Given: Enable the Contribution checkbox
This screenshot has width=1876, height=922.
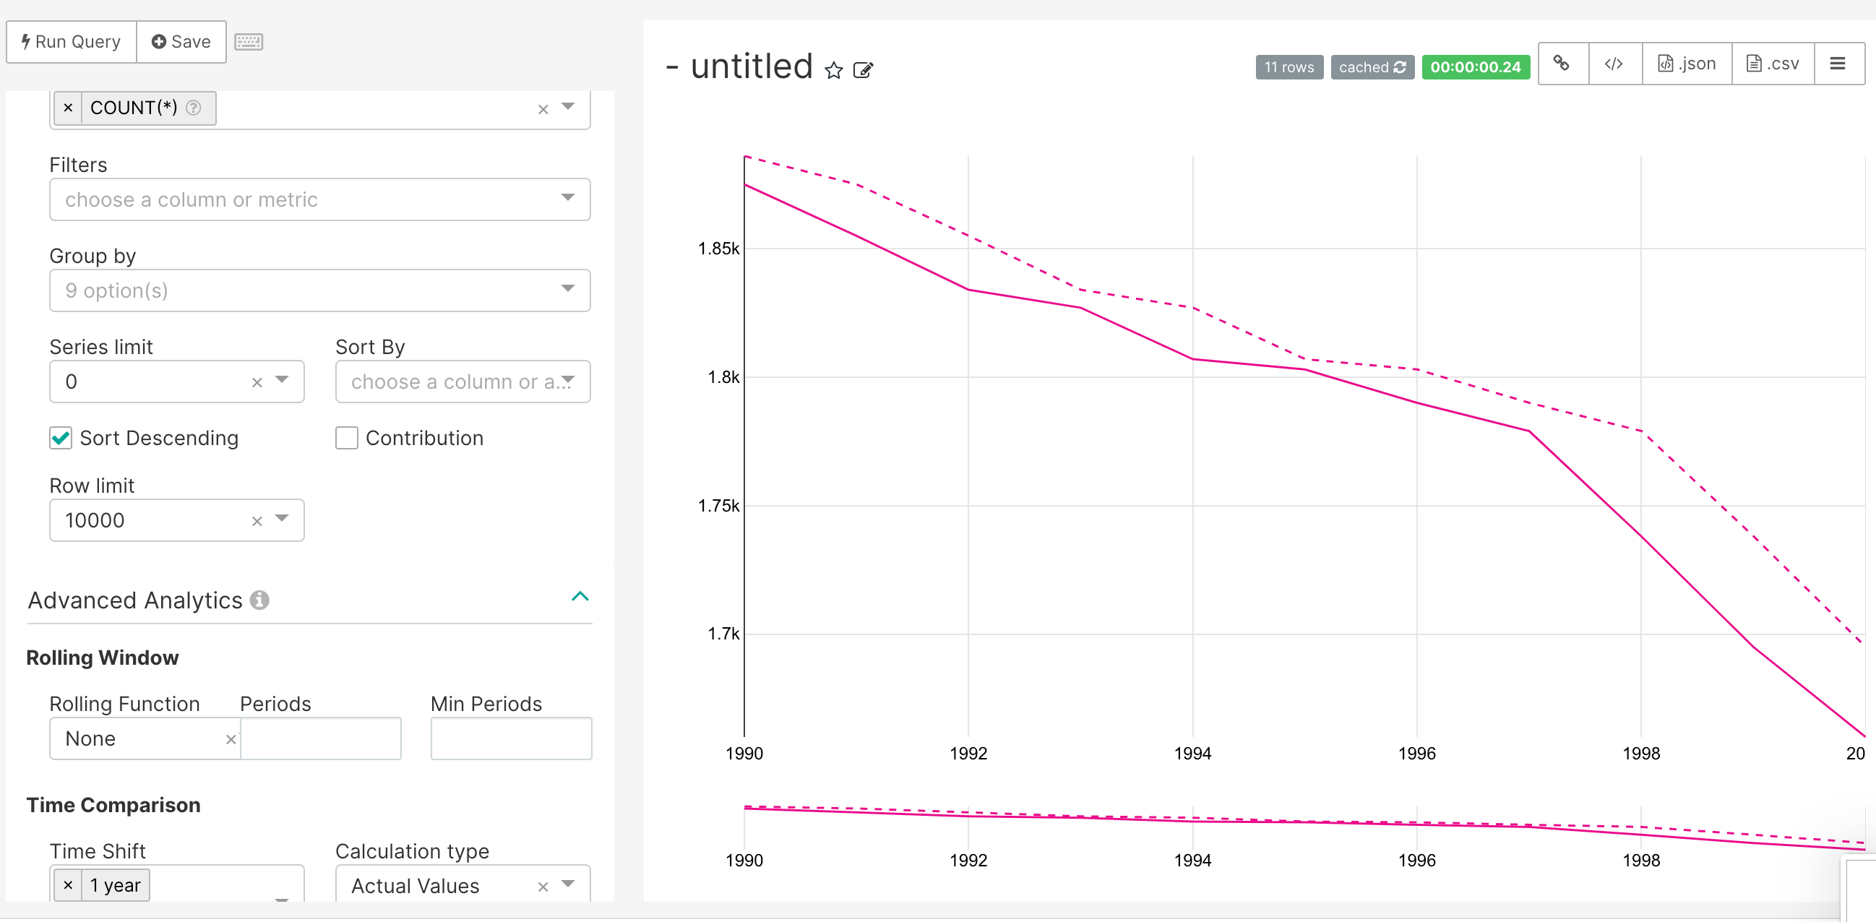Looking at the screenshot, I should tap(347, 438).
